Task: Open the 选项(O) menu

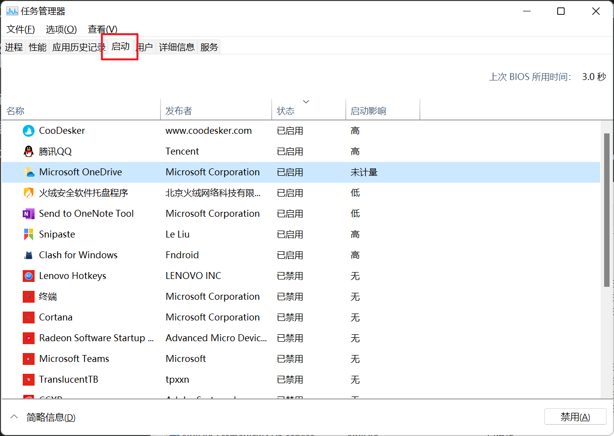Action: coord(61,29)
